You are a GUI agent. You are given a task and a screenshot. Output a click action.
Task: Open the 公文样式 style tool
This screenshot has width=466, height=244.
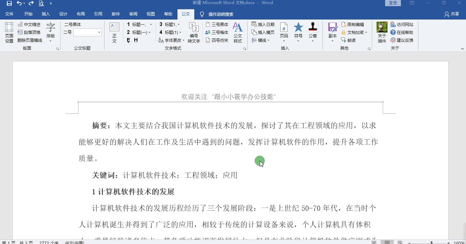(238, 32)
